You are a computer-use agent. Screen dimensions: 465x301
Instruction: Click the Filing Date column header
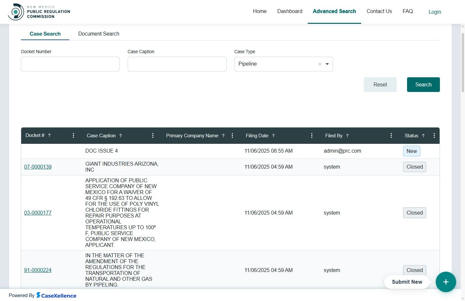click(x=257, y=136)
